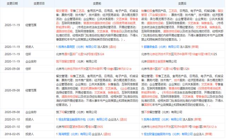
Task: Open 御膳房食品（北京）有限公司 investor link
Action: tap(161, 47)
